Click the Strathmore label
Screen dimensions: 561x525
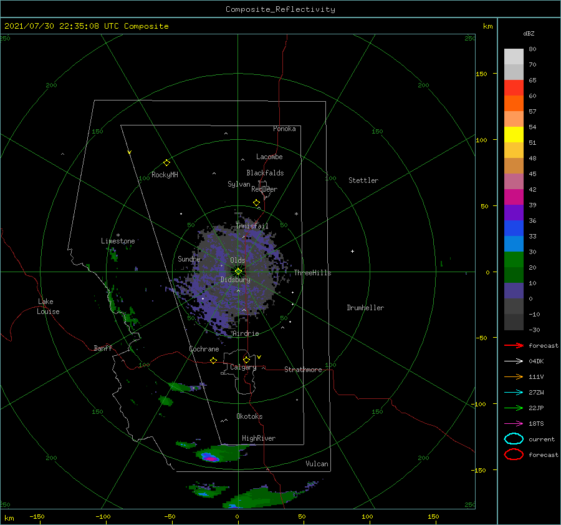tap(303, 370)
